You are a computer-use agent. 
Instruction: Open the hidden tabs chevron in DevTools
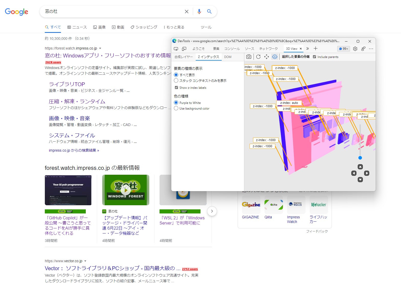pyautogui.click(x=307, y=48)
